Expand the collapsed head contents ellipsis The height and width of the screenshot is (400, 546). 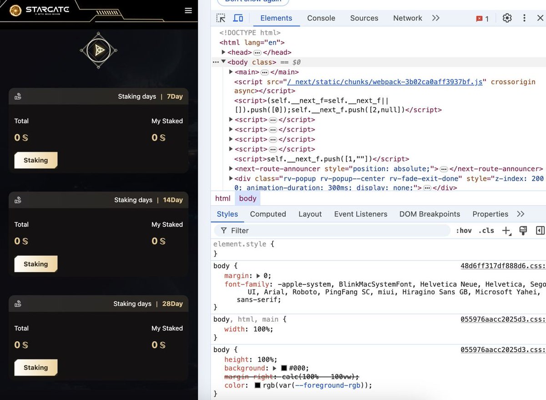coord(257,52)
